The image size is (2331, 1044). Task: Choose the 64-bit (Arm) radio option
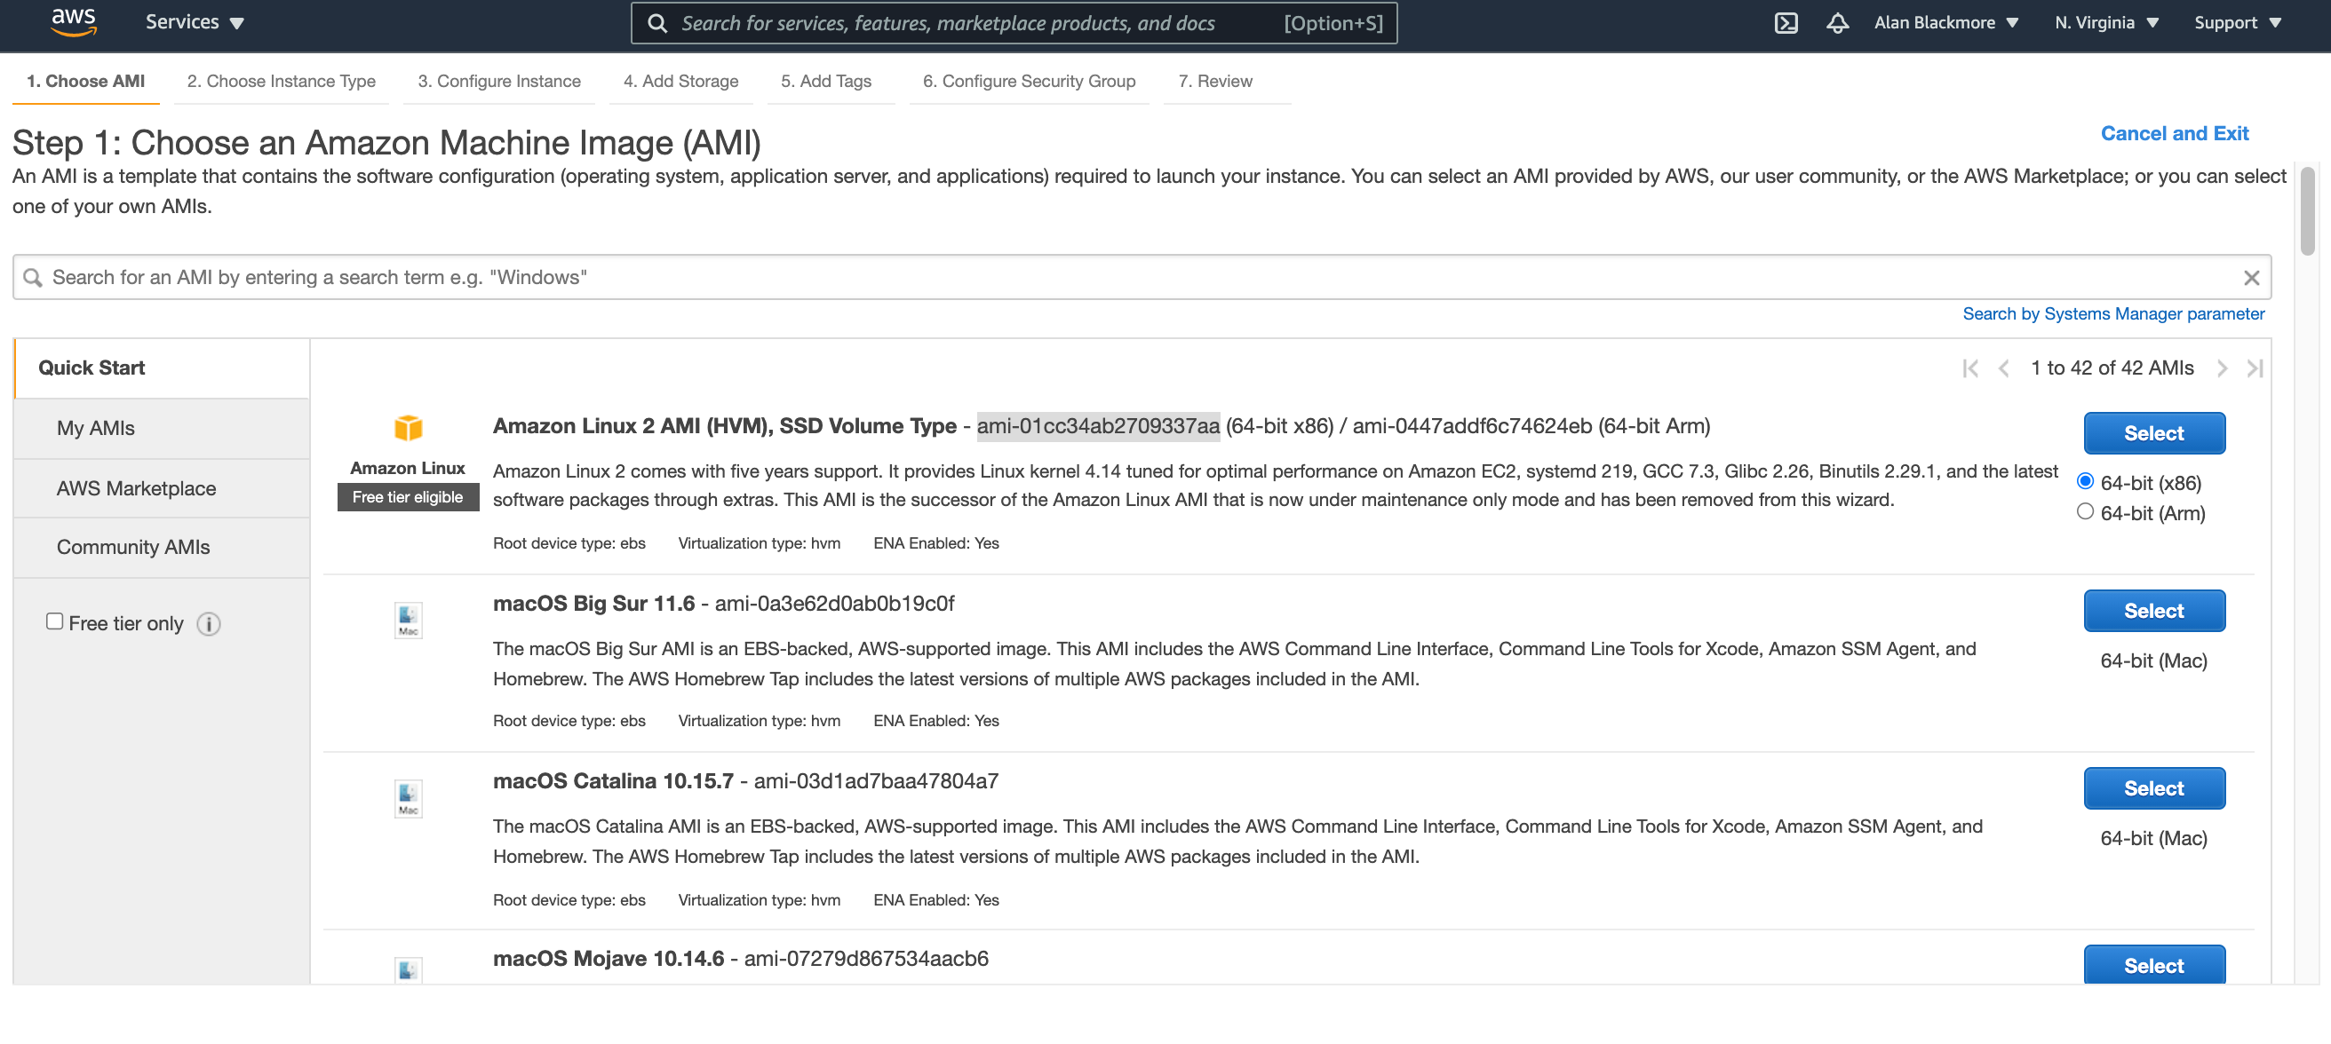pos(2085,511)
